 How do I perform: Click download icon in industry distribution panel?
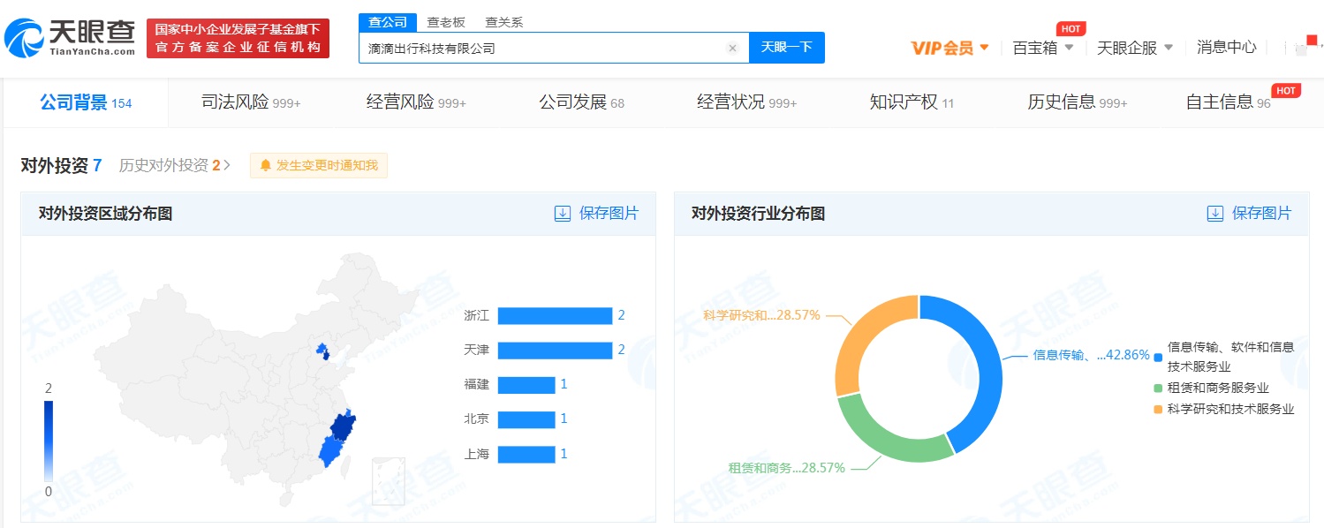1215,214
